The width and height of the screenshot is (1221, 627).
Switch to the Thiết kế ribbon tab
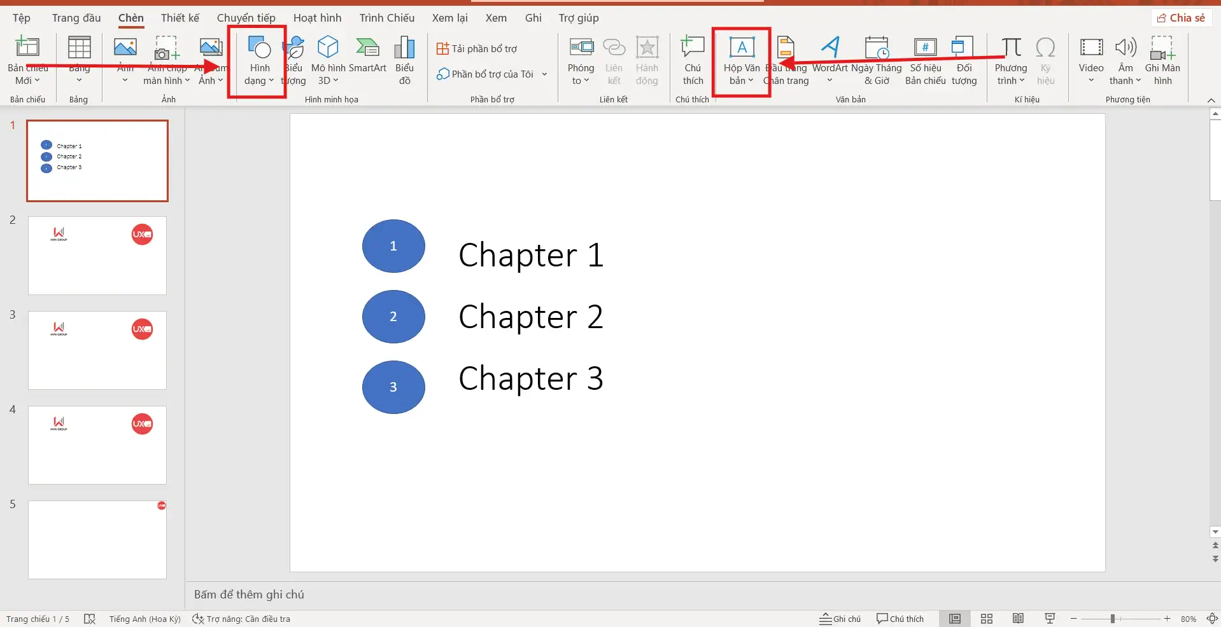click(180, 17)
